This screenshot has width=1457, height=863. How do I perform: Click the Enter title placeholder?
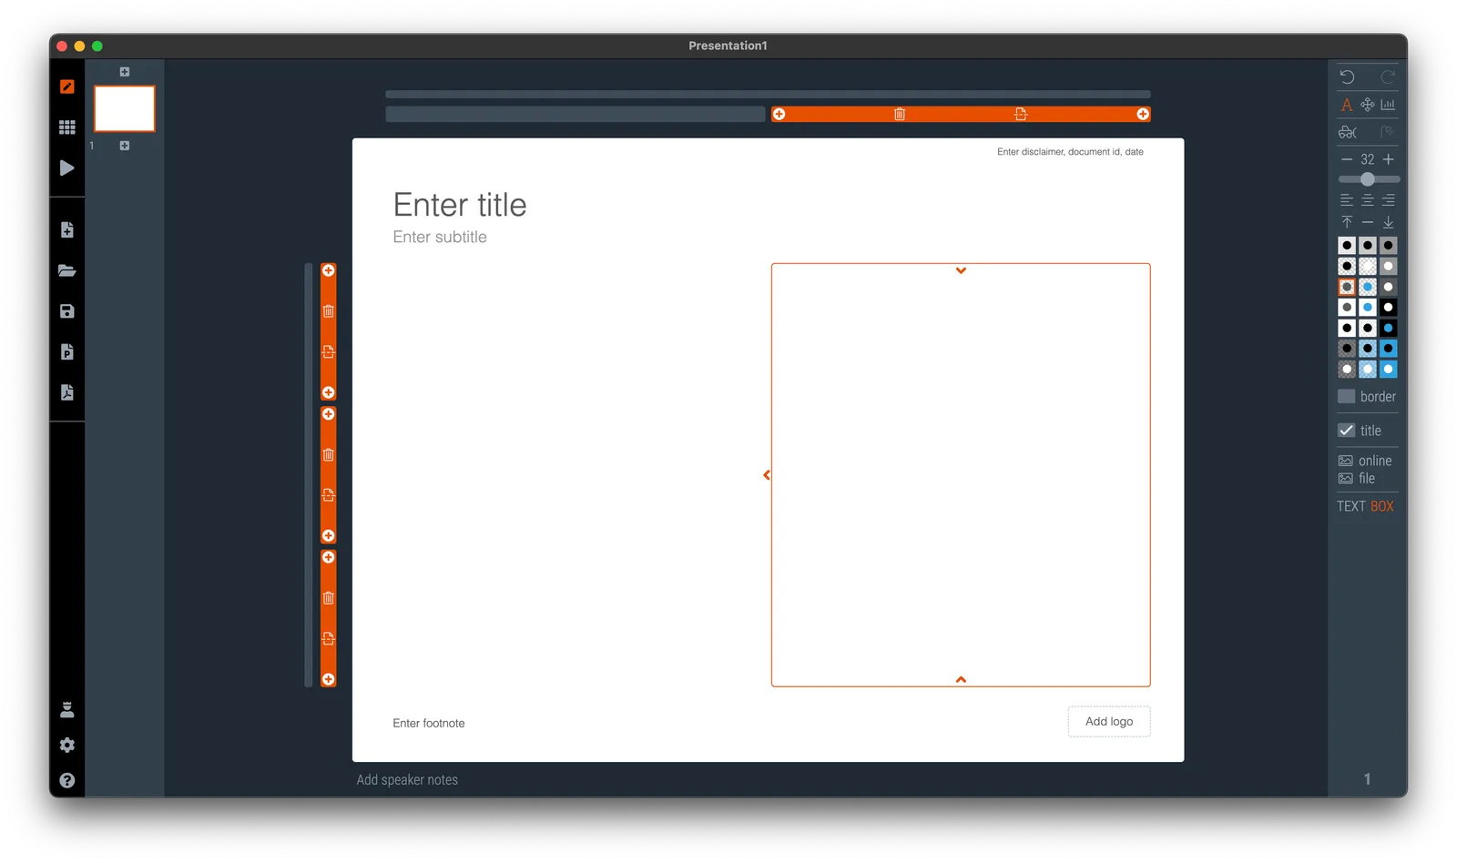tap(460, 205)
